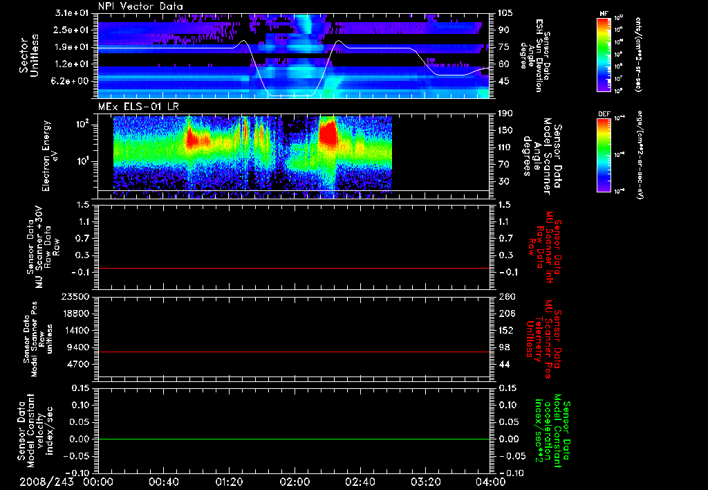708x490 pixels.
Task: Click the red line in MU Scanner +30V panel
Action: click(294, 268)
